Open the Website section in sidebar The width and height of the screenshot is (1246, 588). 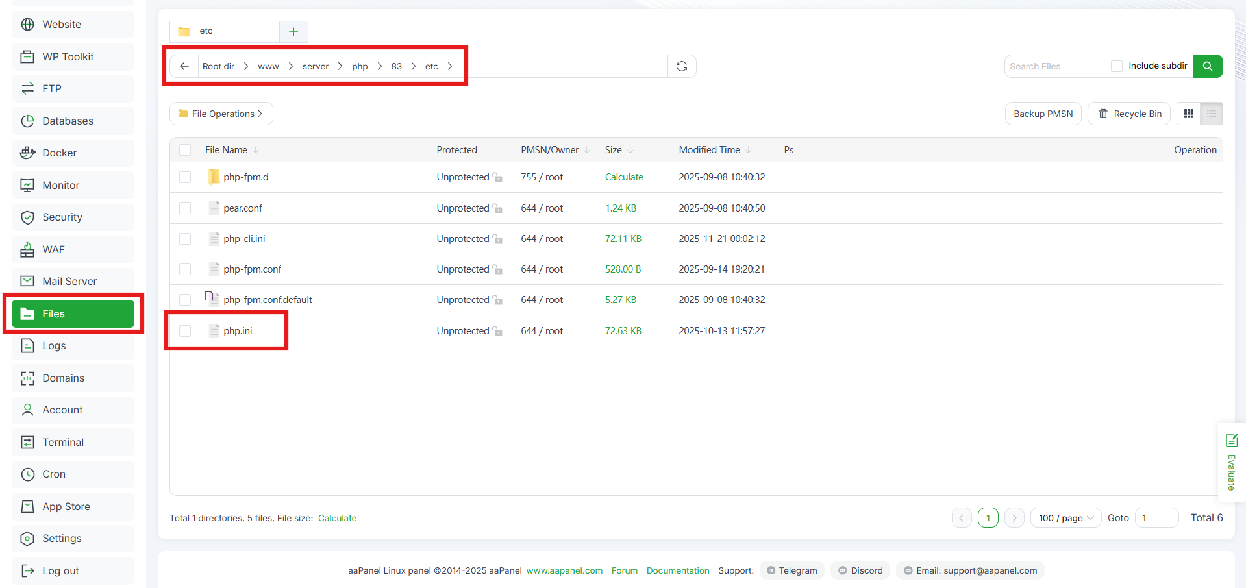tap(73, 25)
